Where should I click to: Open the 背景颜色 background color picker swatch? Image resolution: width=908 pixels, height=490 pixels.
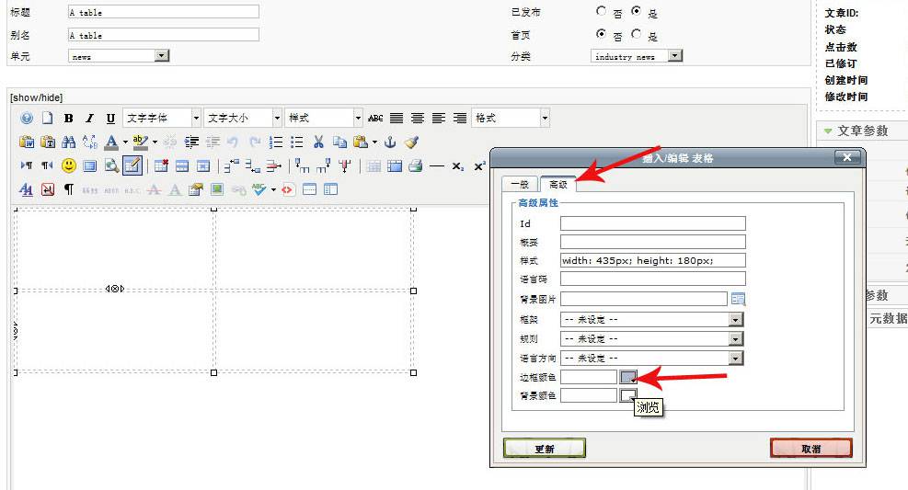click(x=628, y=395)
